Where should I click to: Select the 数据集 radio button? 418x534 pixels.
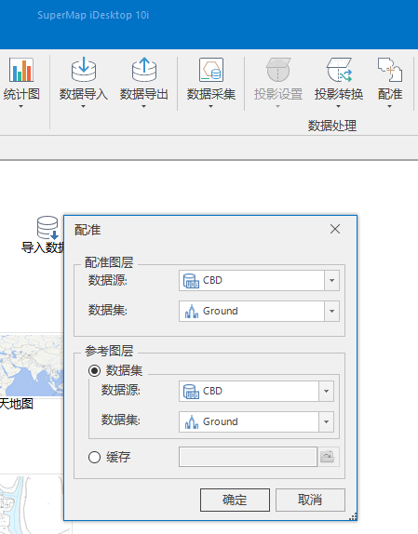(94, 370)
